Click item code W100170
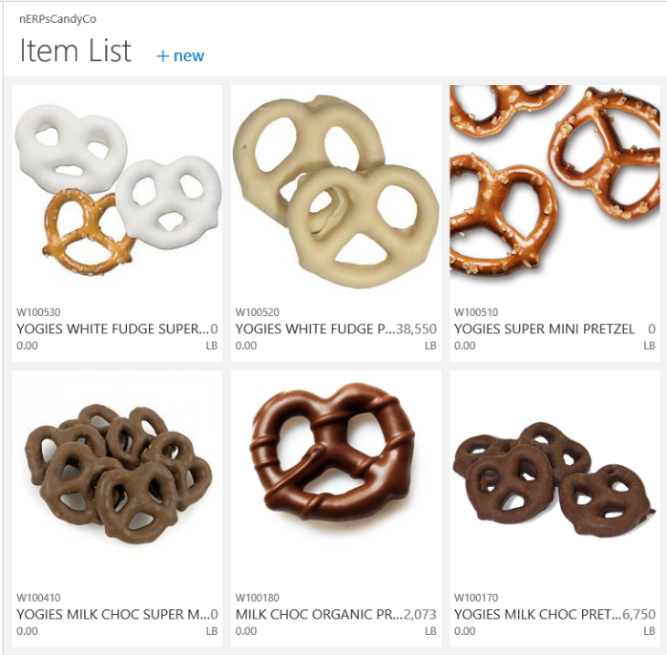The width and height of the screenshot is (667, 655). click(x=476, y=598)
